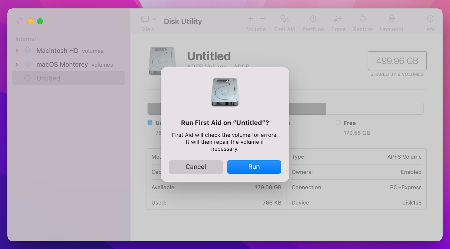Click the yellow minimize window button
This screenshot has width=450, height=249.
[30, 21]
